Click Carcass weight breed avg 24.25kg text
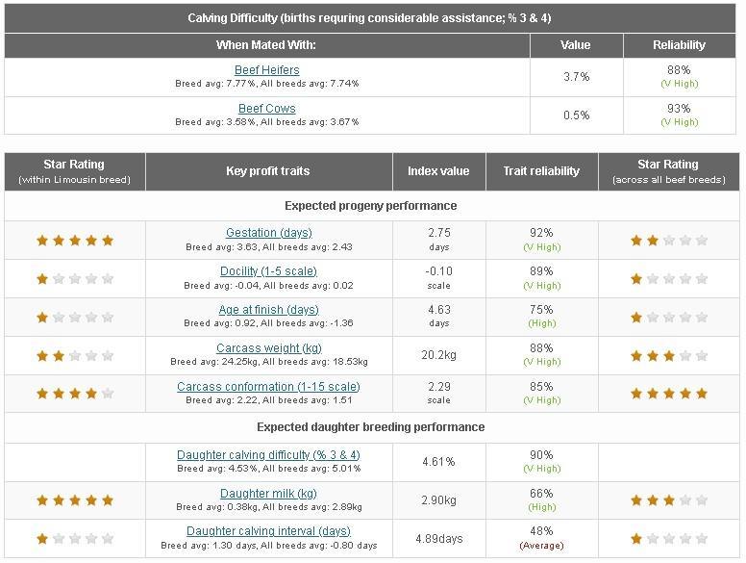This screenshot has height=563, width=746. (269, 362)
